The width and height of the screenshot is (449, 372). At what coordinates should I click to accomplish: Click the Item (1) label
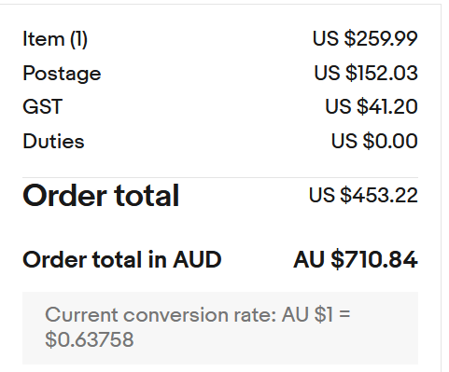55,39
